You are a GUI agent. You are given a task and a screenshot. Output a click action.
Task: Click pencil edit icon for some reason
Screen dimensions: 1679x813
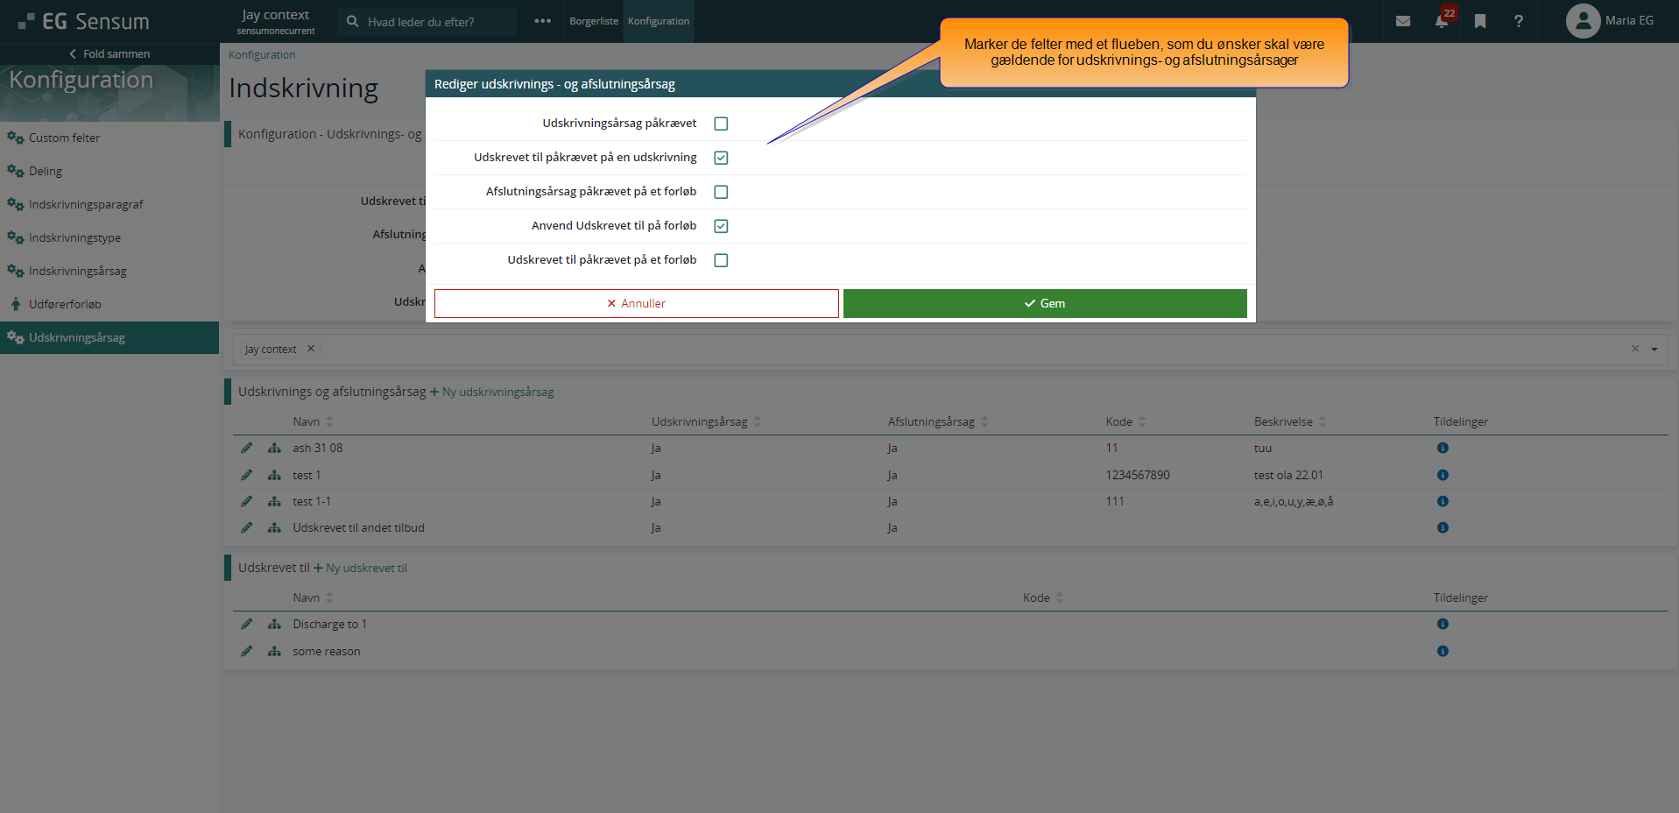tap(246, 651)
